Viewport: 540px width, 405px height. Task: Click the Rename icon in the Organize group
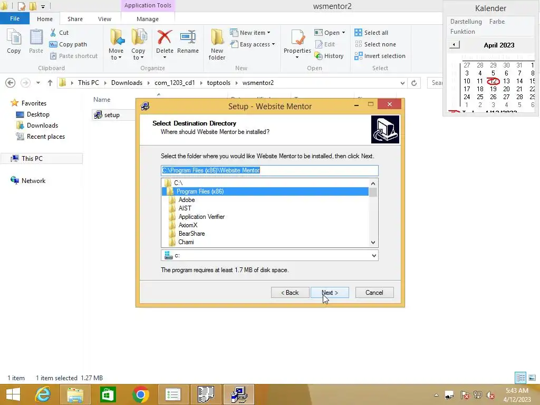(x=188, y=41)
